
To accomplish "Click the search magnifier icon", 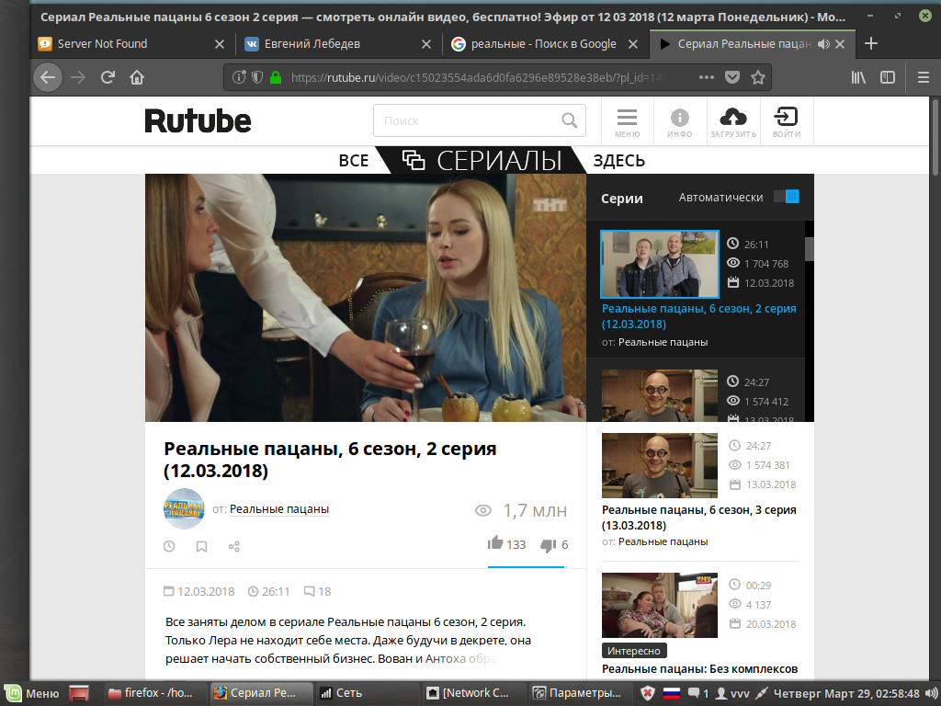I will [x=570, y=120].
